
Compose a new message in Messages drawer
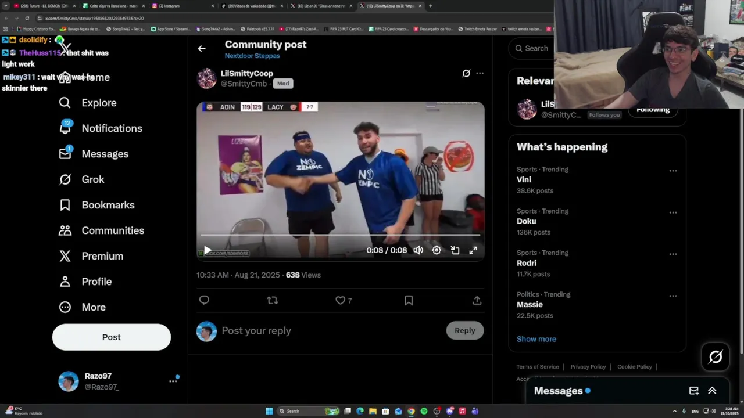(x=694, y=391)
